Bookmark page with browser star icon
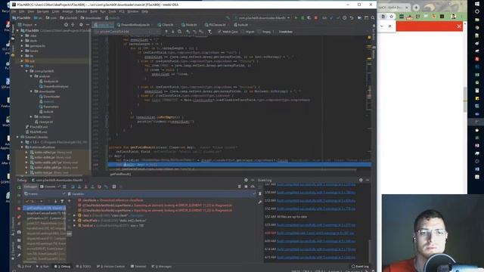 coord(391,17)
